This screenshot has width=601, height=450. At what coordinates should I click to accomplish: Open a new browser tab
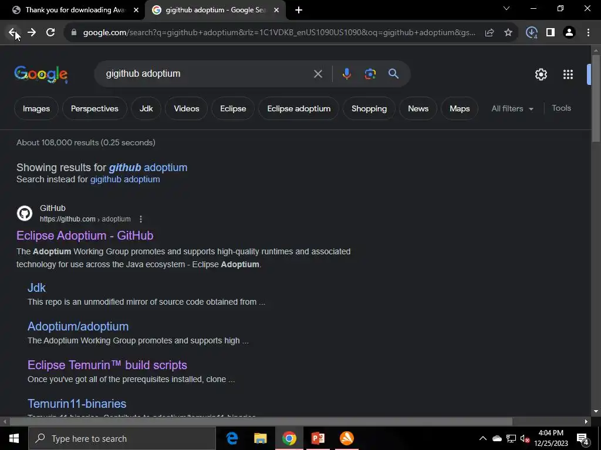click(299, 10)
